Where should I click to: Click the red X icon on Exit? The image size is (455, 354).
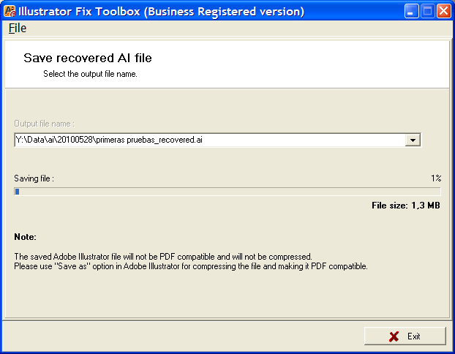point(394,336)
